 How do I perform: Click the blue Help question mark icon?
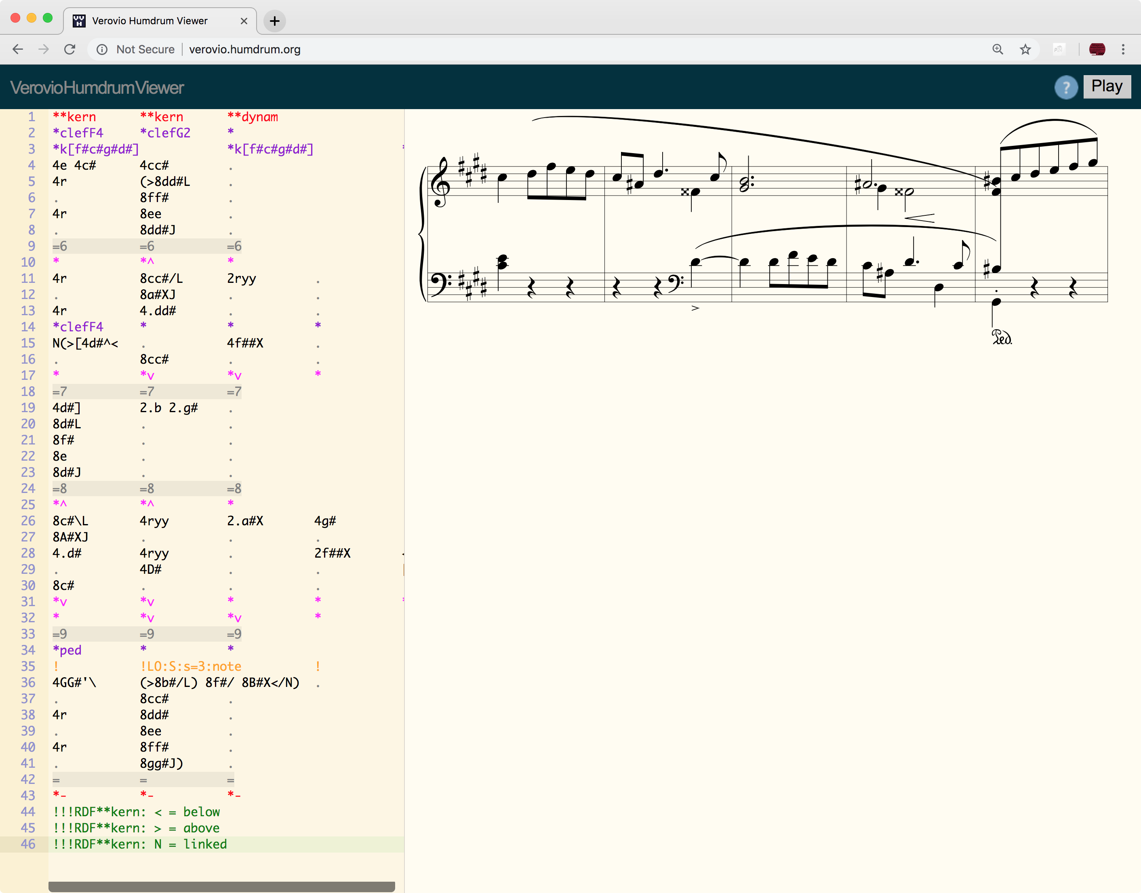point(1067,87)
